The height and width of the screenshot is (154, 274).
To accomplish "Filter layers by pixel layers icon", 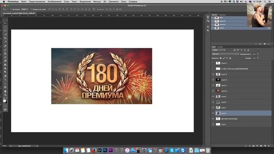I will (235, 50).
